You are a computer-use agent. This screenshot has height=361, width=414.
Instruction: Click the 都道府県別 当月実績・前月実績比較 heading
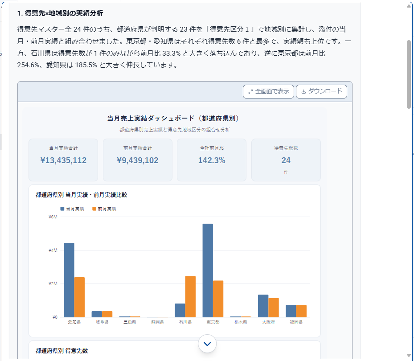tap(81, 195)
